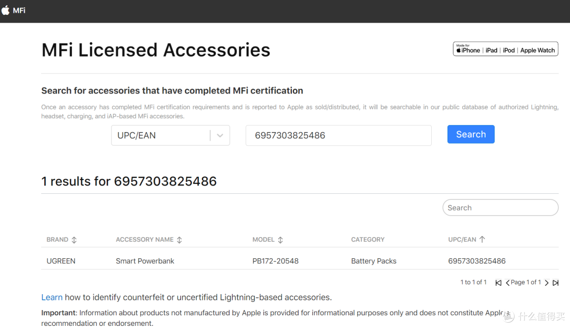Select the UGREEN brand cell

(61, 261)
